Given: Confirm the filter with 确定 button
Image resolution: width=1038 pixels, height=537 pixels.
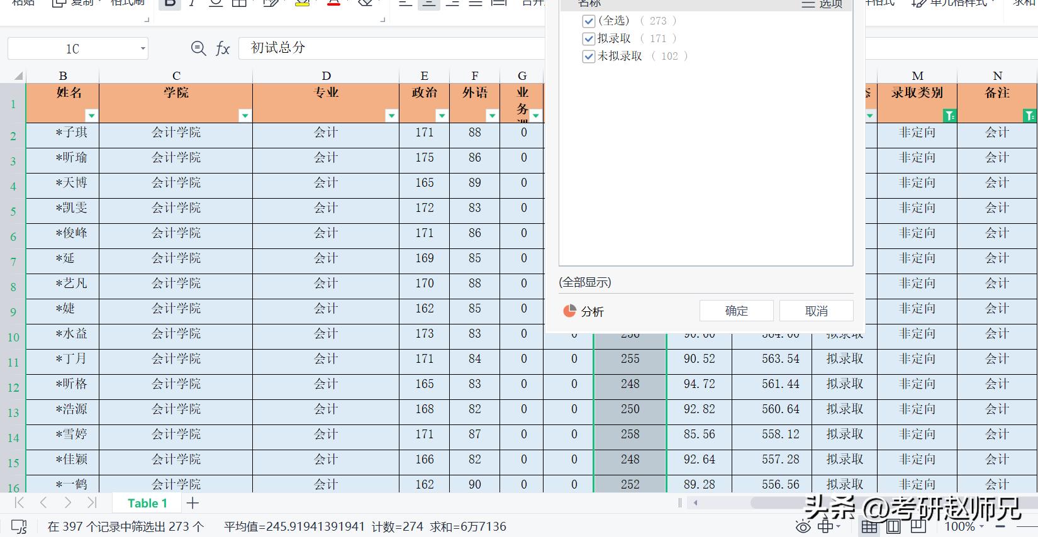Looking at the screenshot, I should coord(737,311).
